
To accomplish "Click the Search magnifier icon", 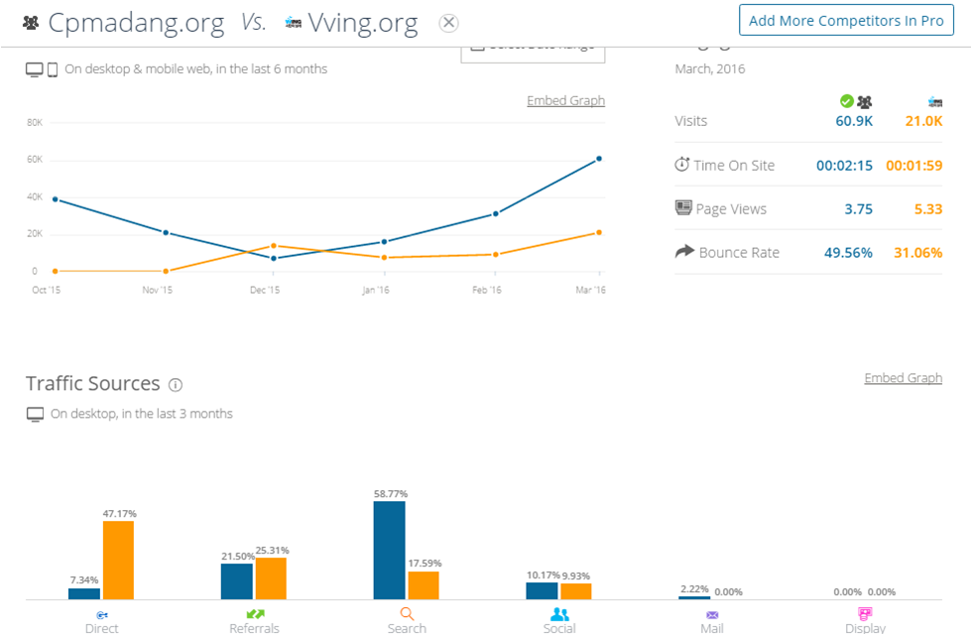I will tap(407, 614).
